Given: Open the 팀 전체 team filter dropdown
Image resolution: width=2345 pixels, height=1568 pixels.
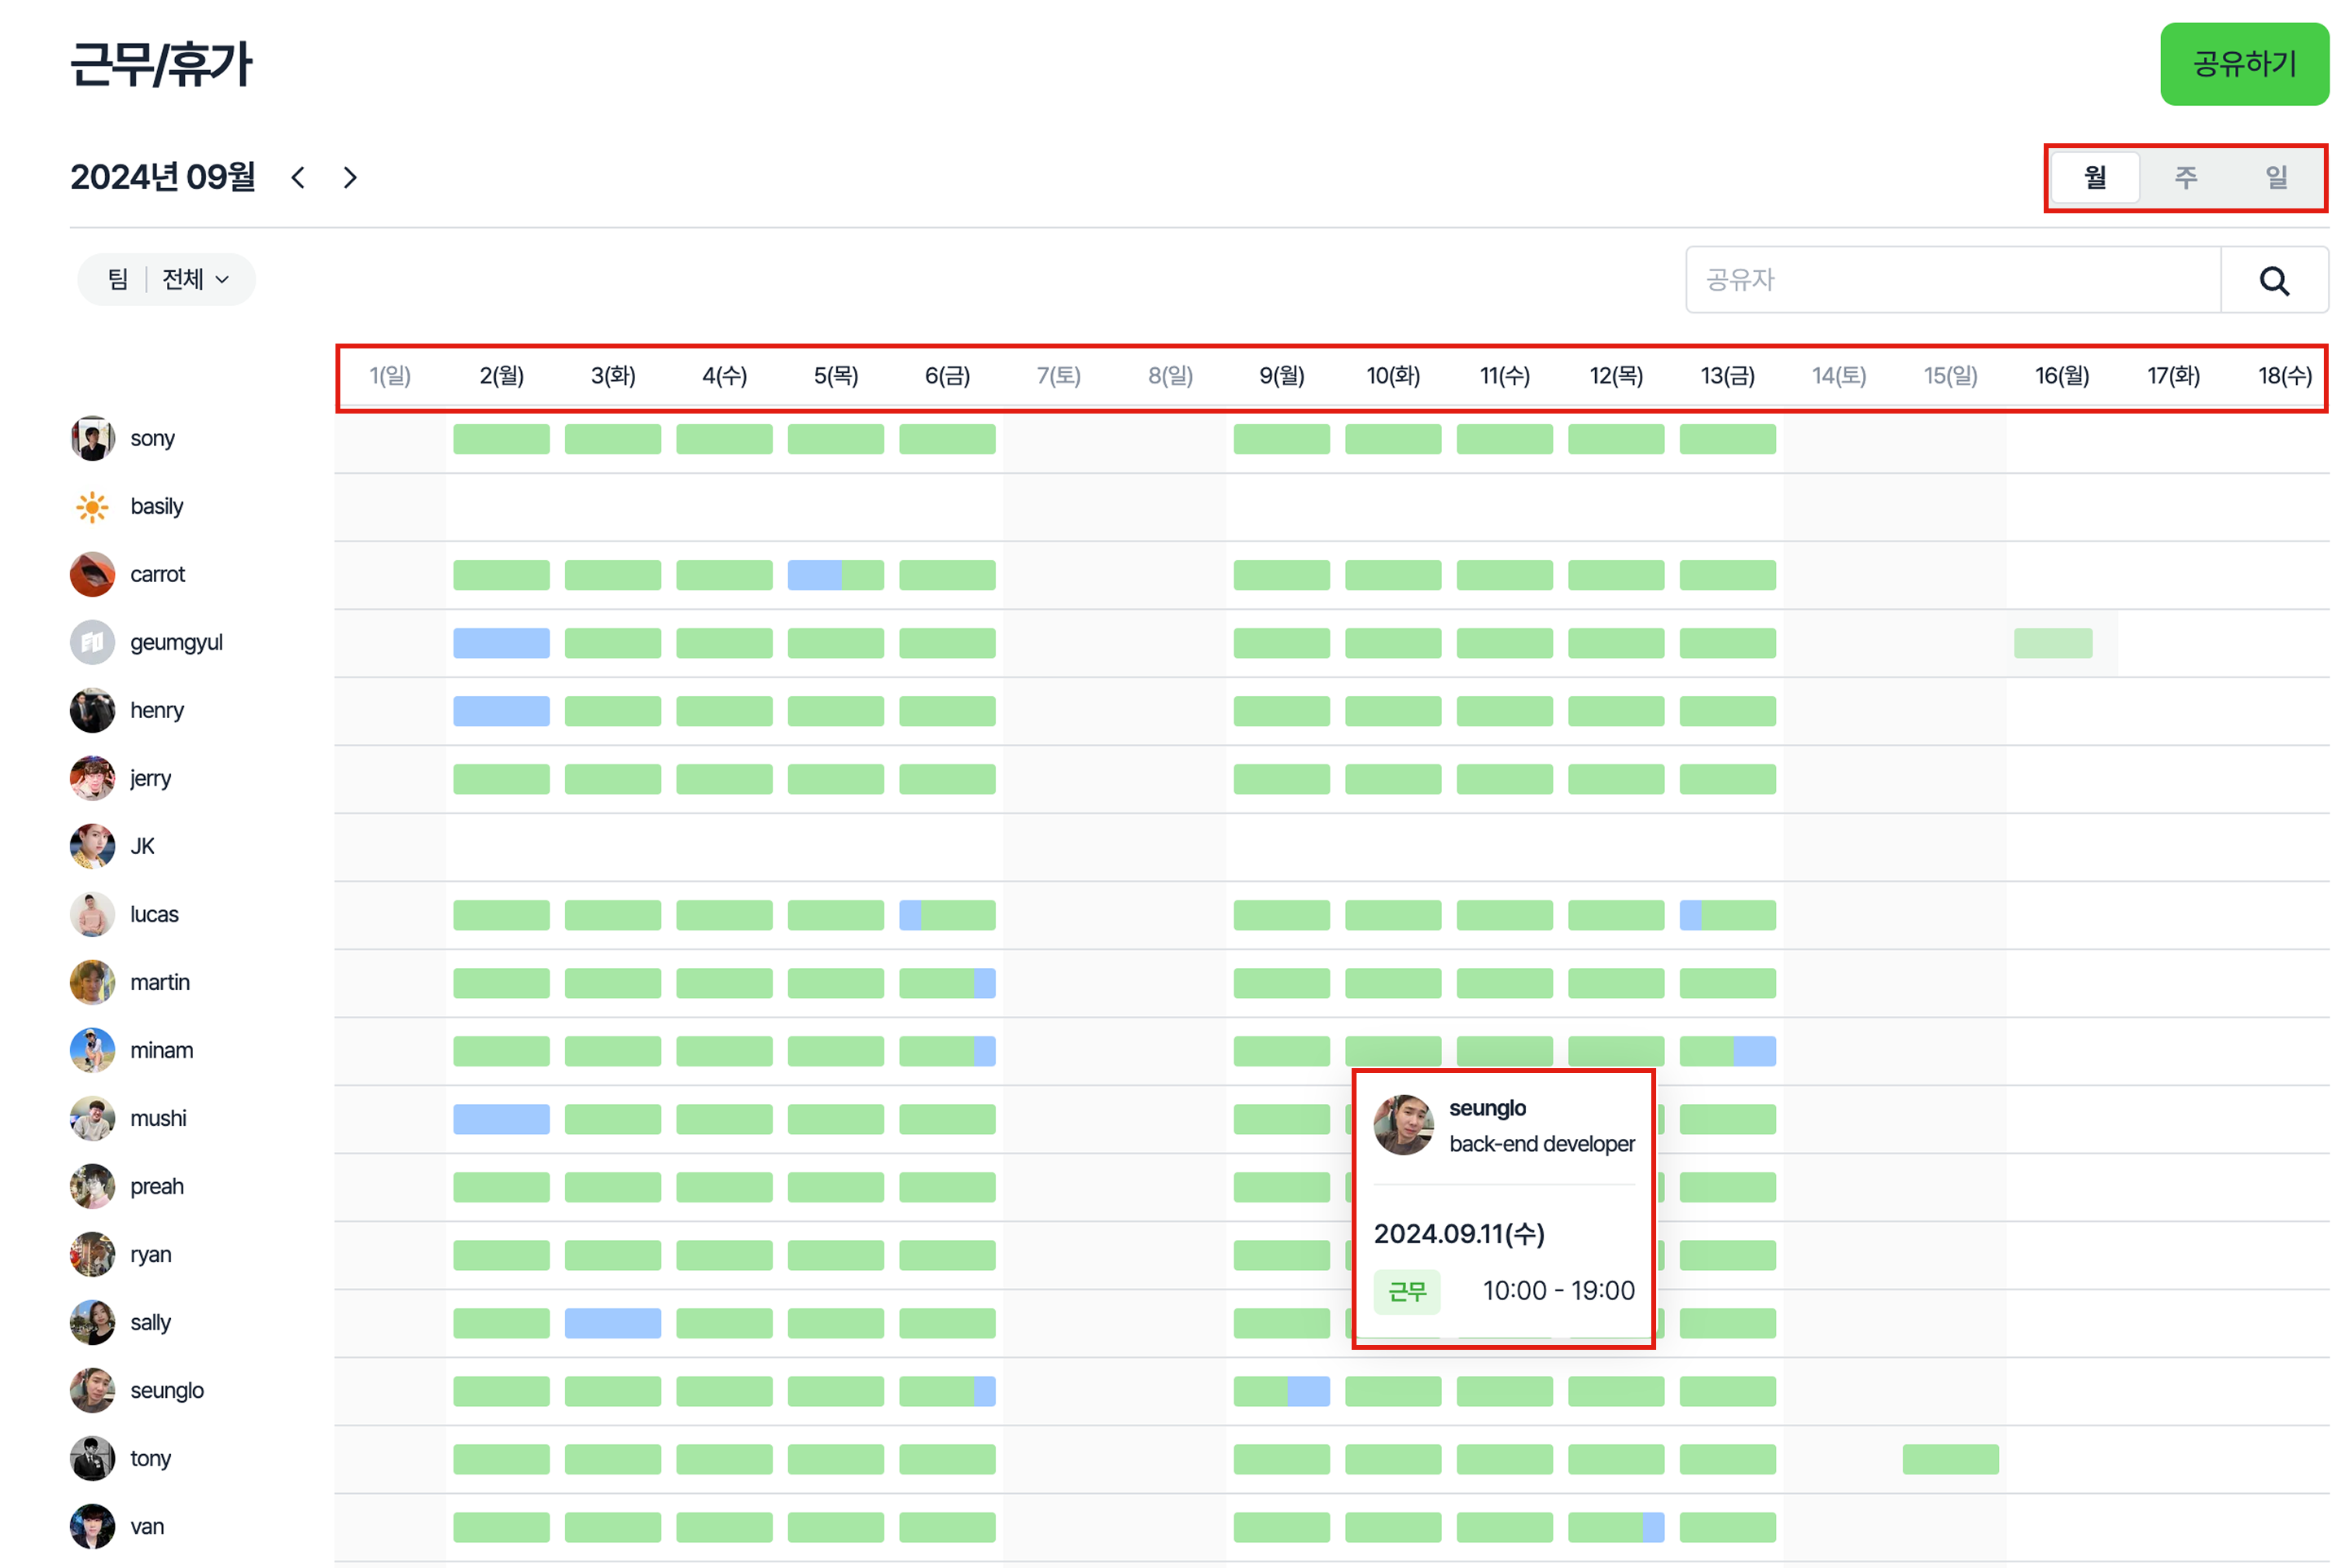Looking at the screenshot, I should [167, 279].
